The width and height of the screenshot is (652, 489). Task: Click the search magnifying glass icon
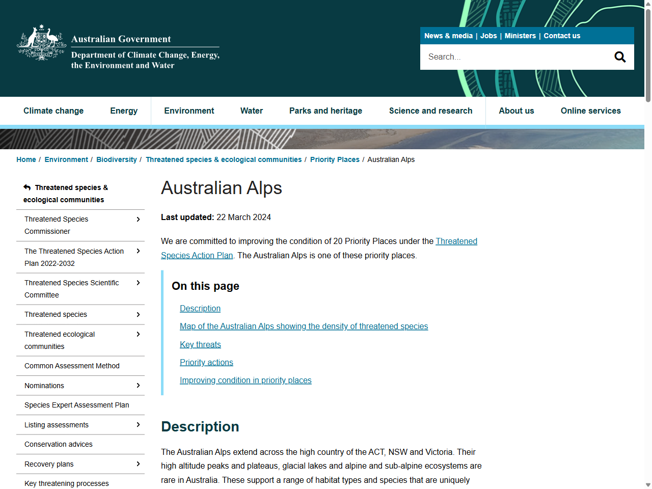(x=619, y=57)
